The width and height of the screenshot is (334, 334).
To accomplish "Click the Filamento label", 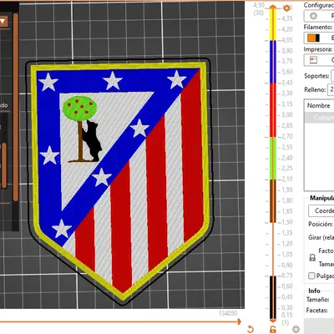I will click(318, 28).
